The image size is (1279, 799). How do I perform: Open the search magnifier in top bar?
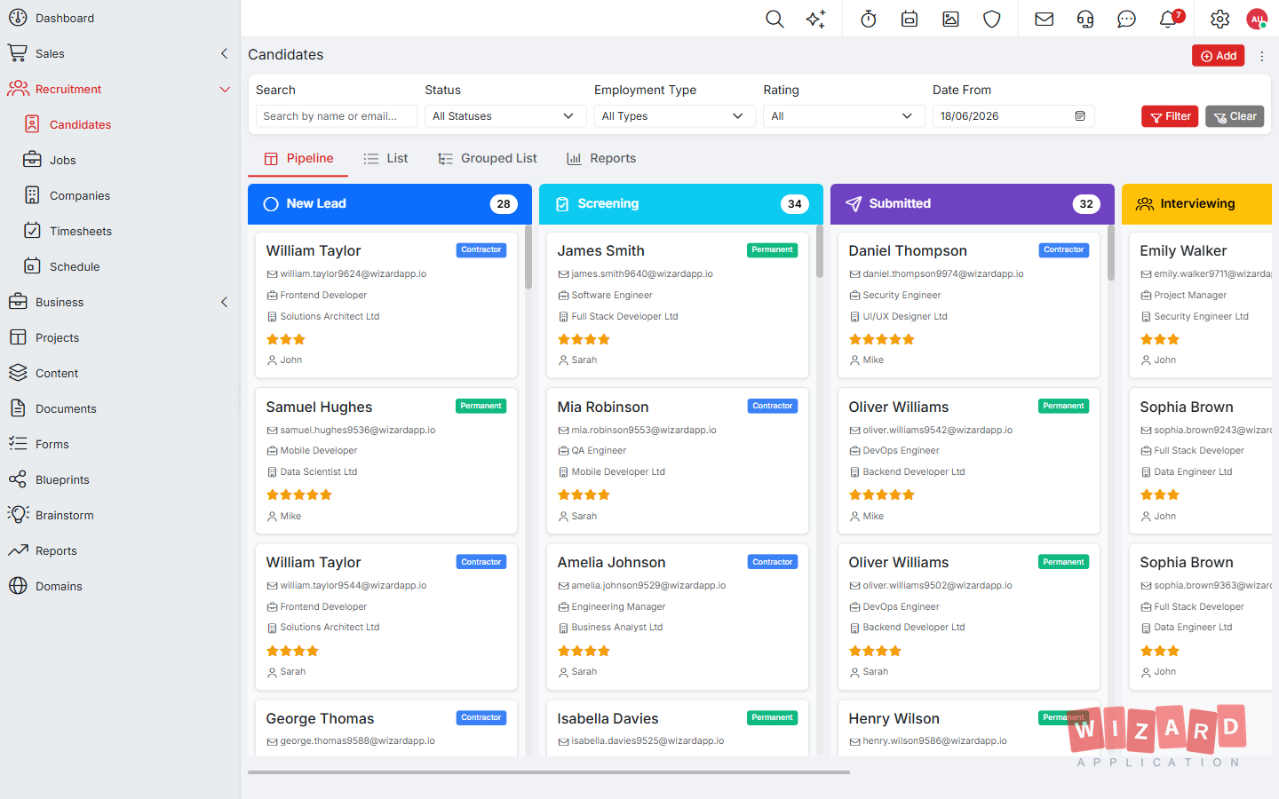point(775,19)
